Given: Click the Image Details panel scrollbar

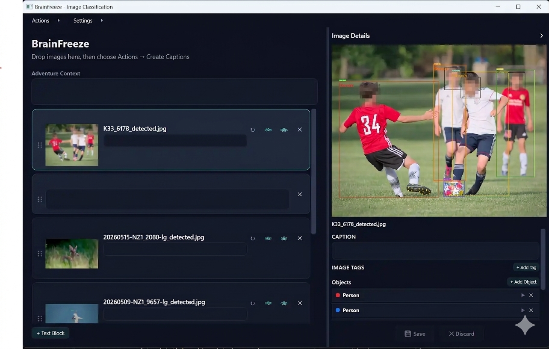Looking at the screenshot, I should (543, 259).
